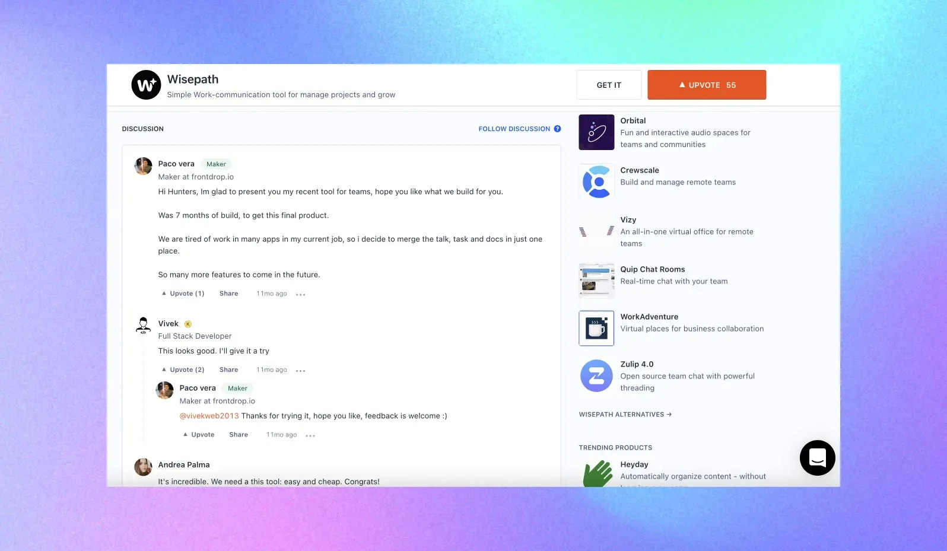Click the Wisepath product title

tap(193, 79)
